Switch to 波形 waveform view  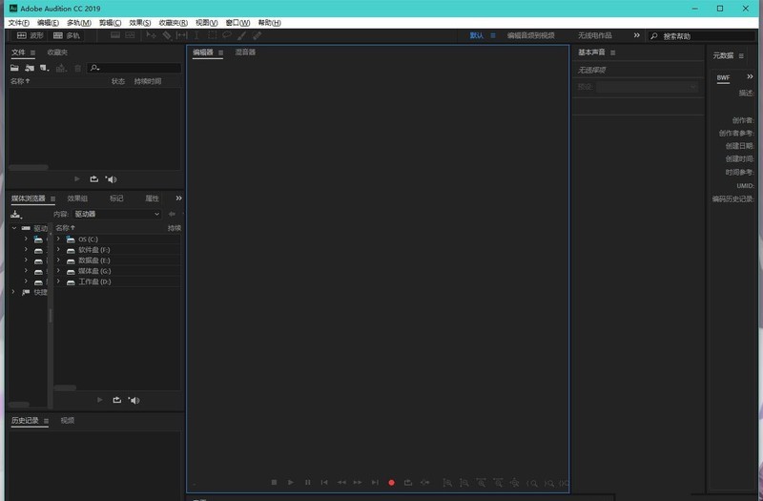pos(31,35)
